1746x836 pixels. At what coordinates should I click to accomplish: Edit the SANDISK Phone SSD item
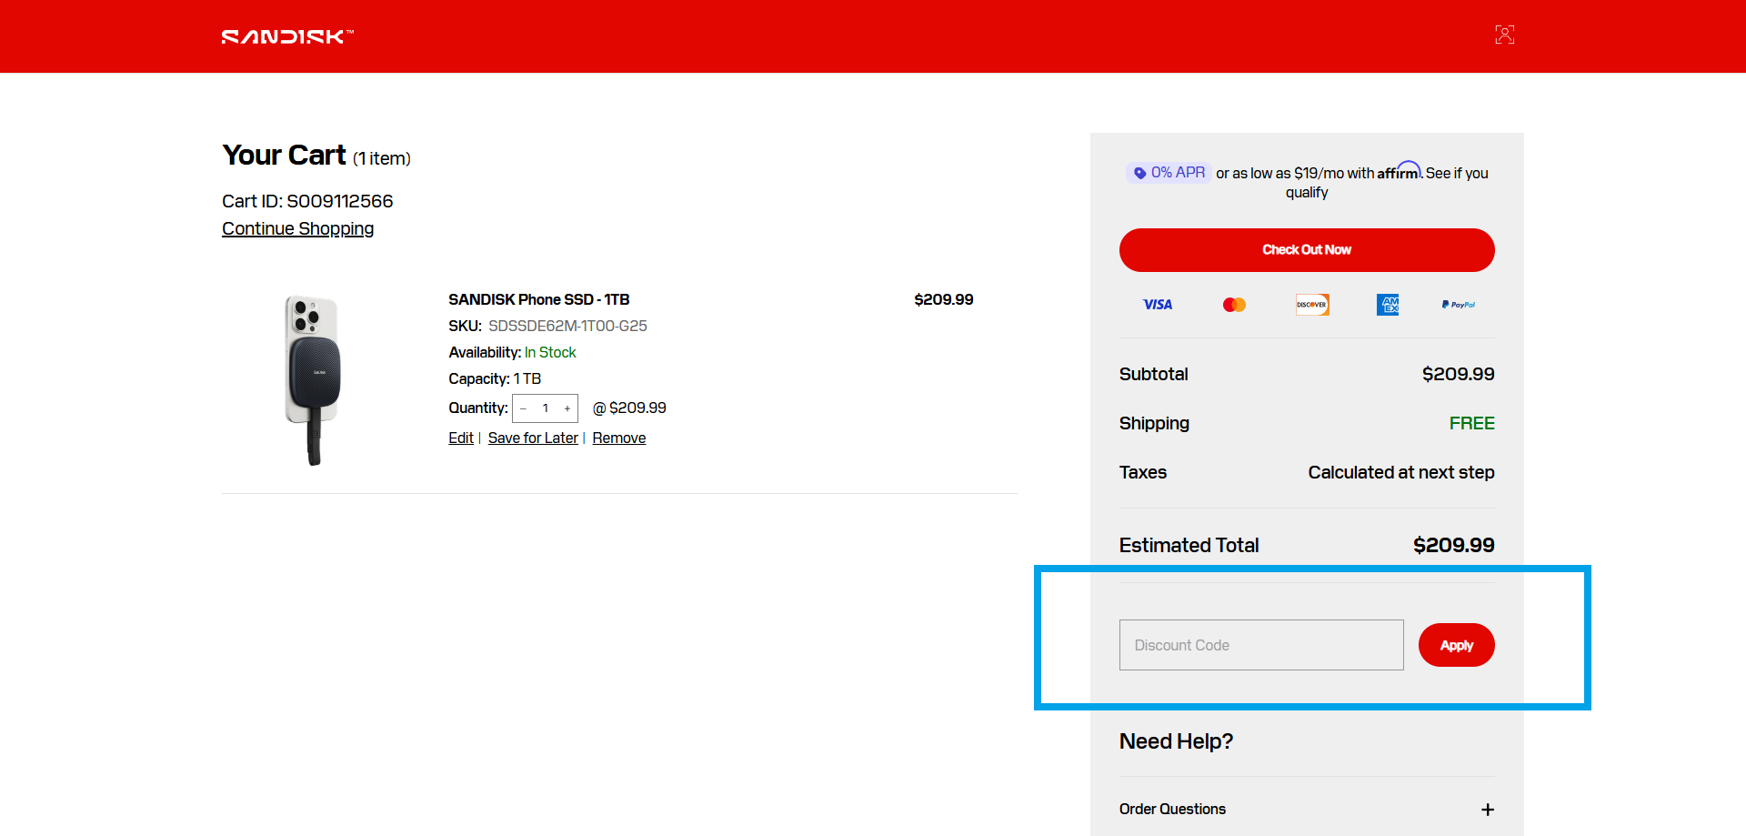pos(461,438)
